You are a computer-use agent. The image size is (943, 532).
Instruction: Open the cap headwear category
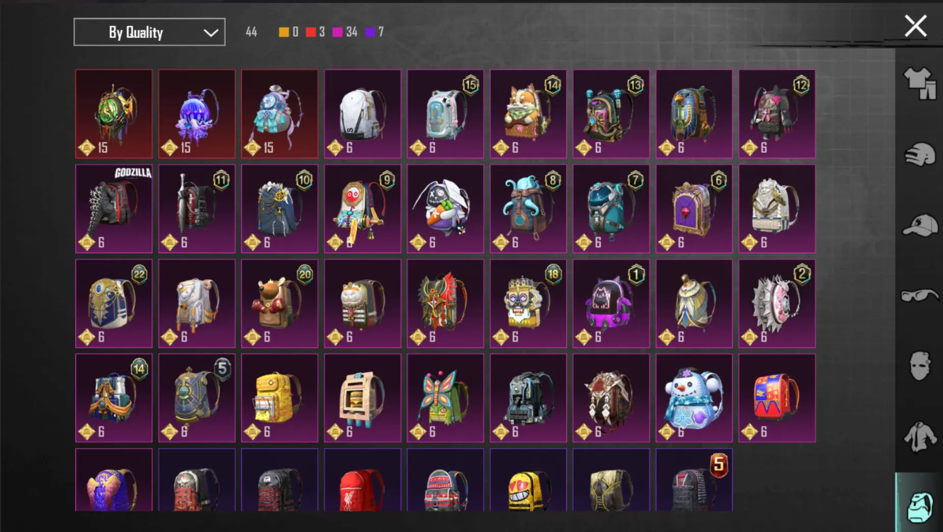point(920,225)
